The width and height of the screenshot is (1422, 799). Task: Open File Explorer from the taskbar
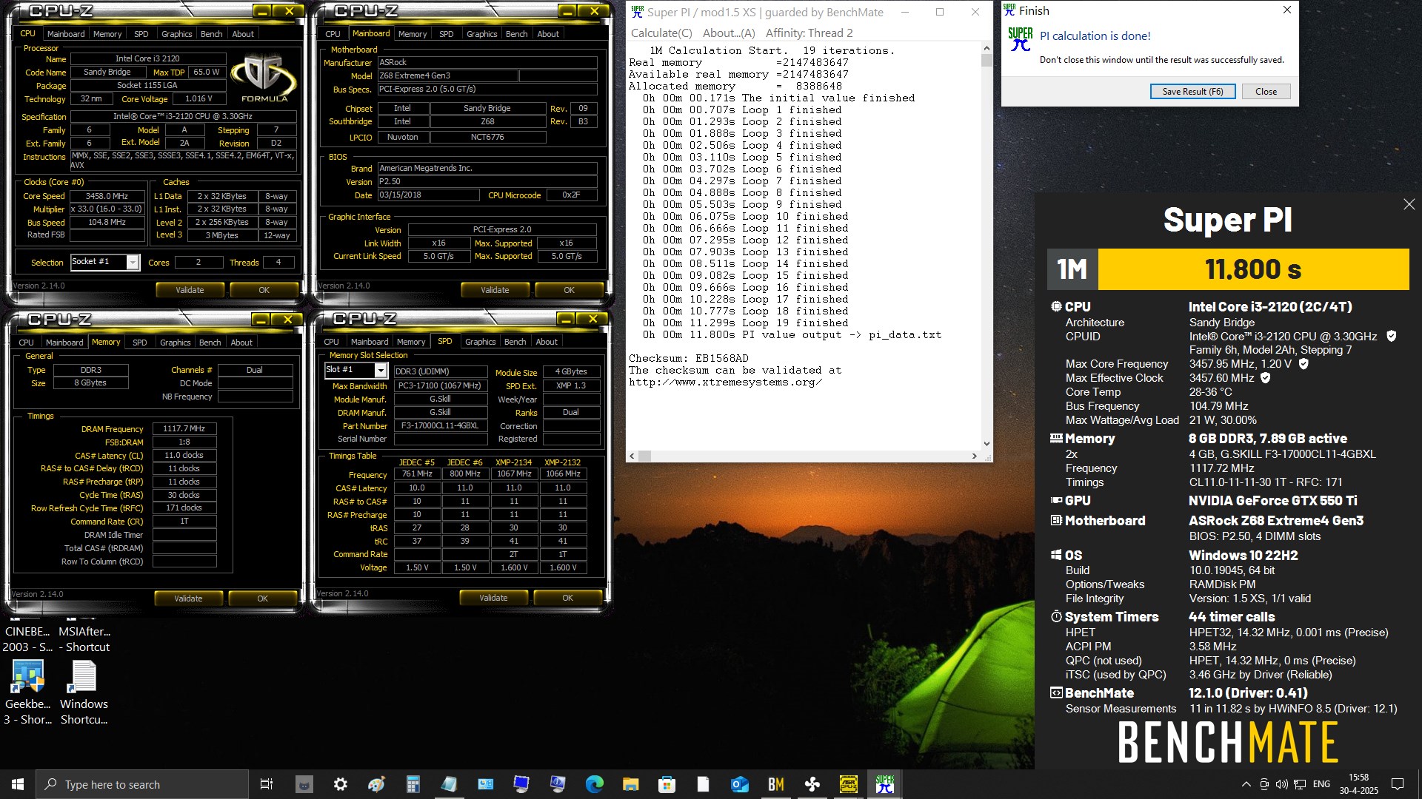coord(630,784)
